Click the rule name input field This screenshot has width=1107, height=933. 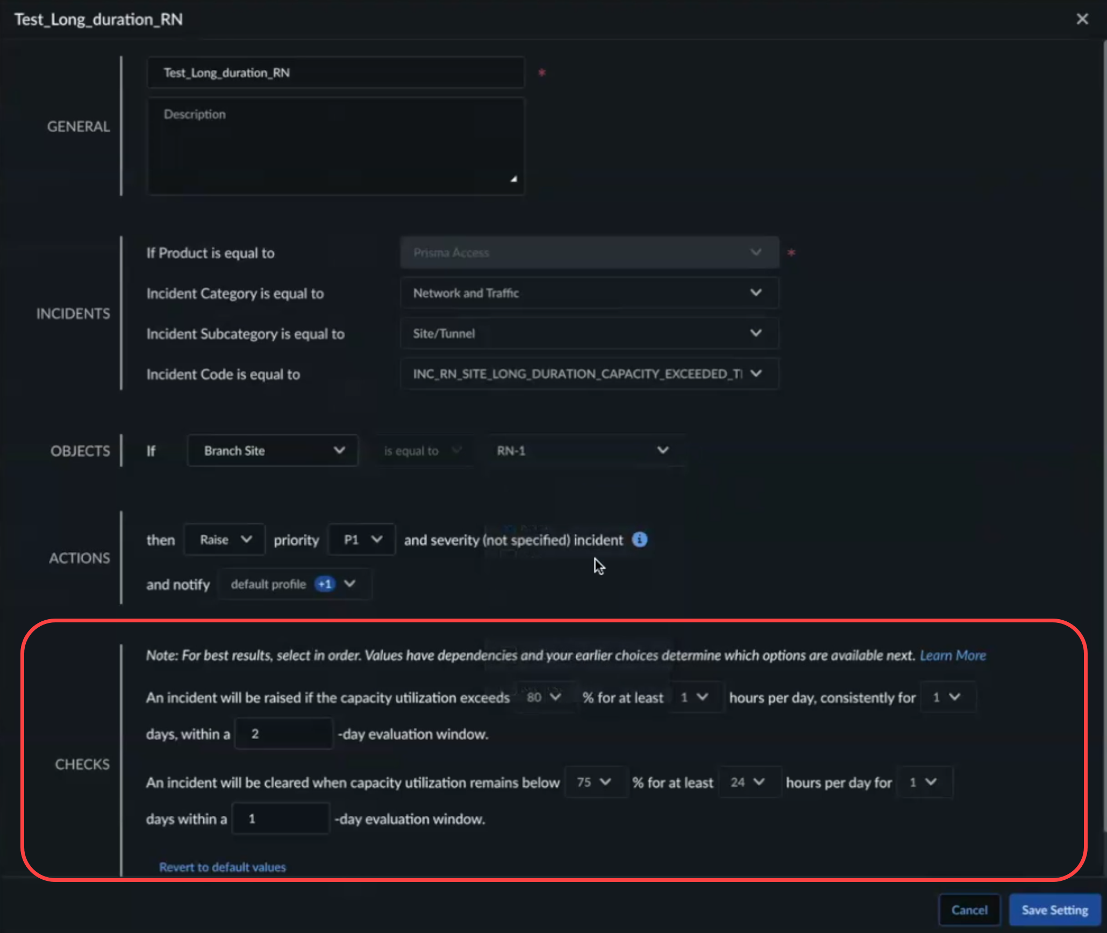335,73
